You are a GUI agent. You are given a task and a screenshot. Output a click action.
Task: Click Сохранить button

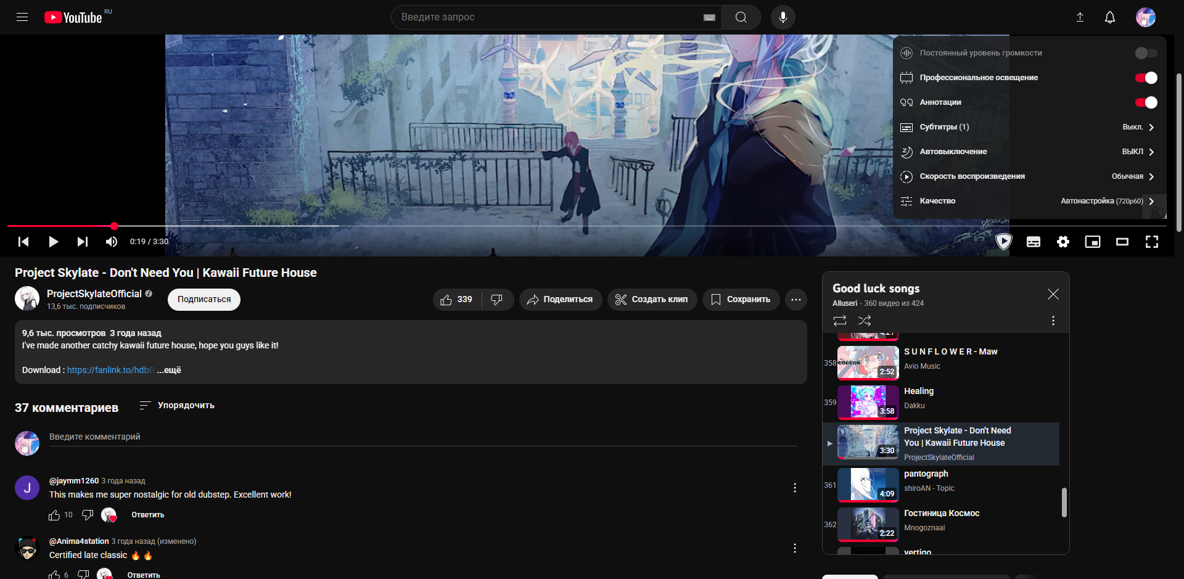click(741, 300)
